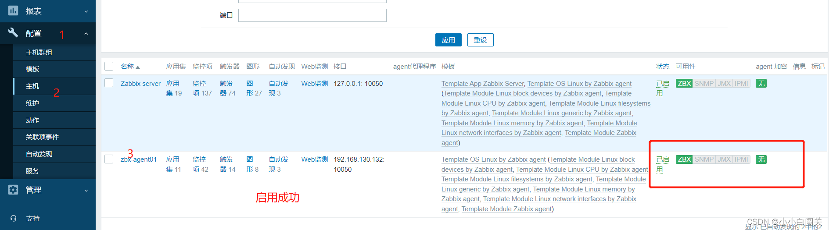The height and width of the screenshot is (230, 829).
Task: Check the Zabbix server row checkbox
Action: 109,83
